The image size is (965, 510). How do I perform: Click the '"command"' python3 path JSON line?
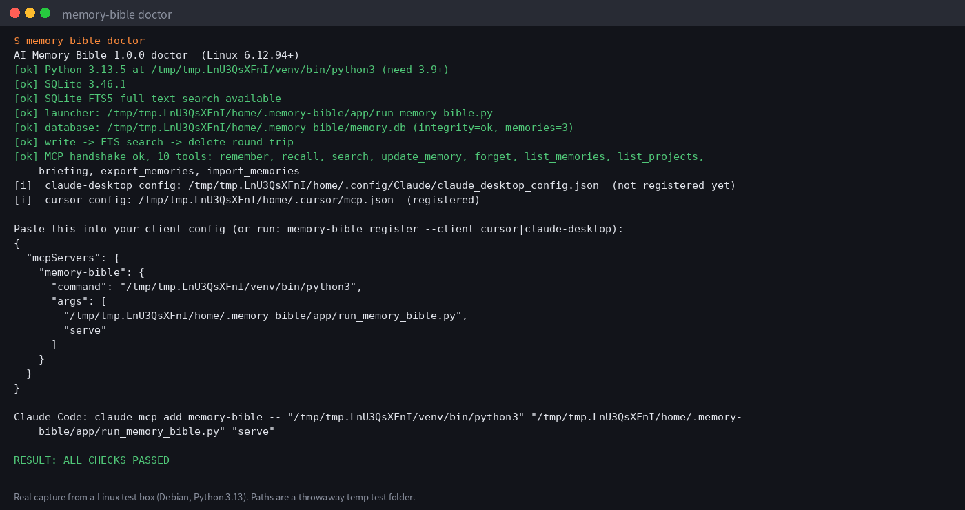[x=207, y=287]
